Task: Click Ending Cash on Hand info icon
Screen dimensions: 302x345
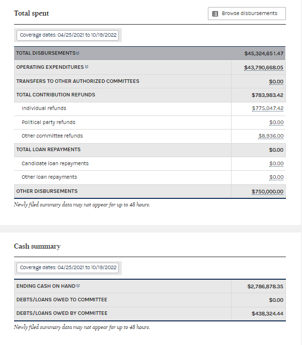Action: click(x=78, y=286)
